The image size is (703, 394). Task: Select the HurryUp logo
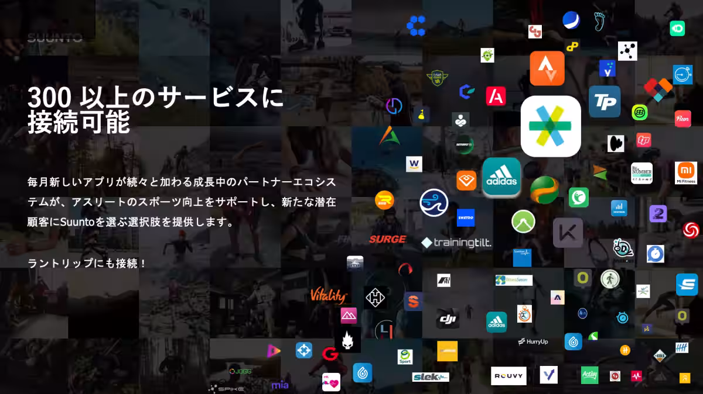533,341
